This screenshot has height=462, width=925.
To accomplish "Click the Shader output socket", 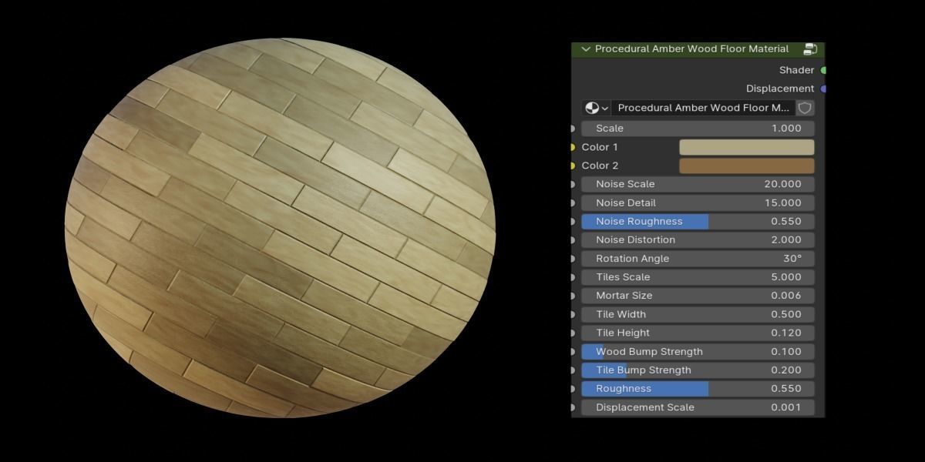I will coord(823,70).
